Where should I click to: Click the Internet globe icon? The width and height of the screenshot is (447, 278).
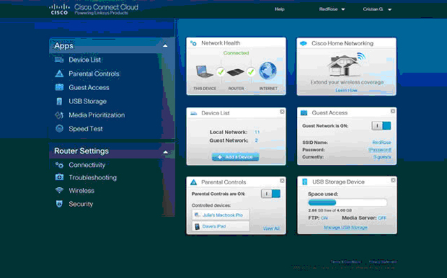268,71
